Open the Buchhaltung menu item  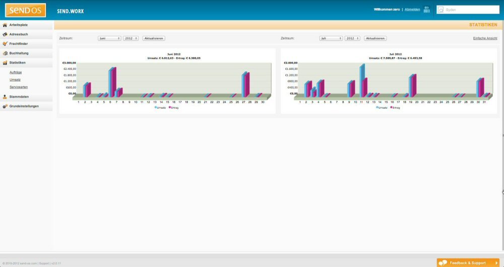26,53
